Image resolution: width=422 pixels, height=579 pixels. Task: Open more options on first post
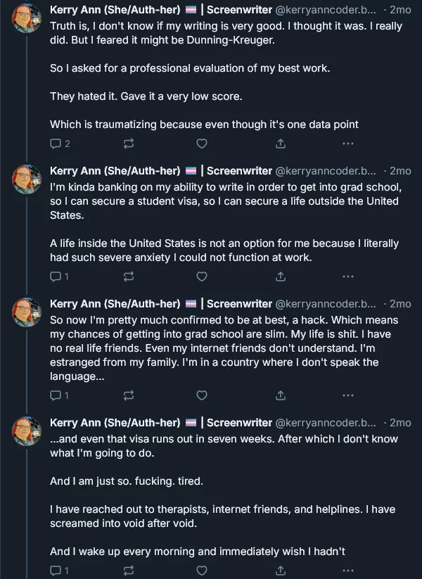click(x=347, y=144)
